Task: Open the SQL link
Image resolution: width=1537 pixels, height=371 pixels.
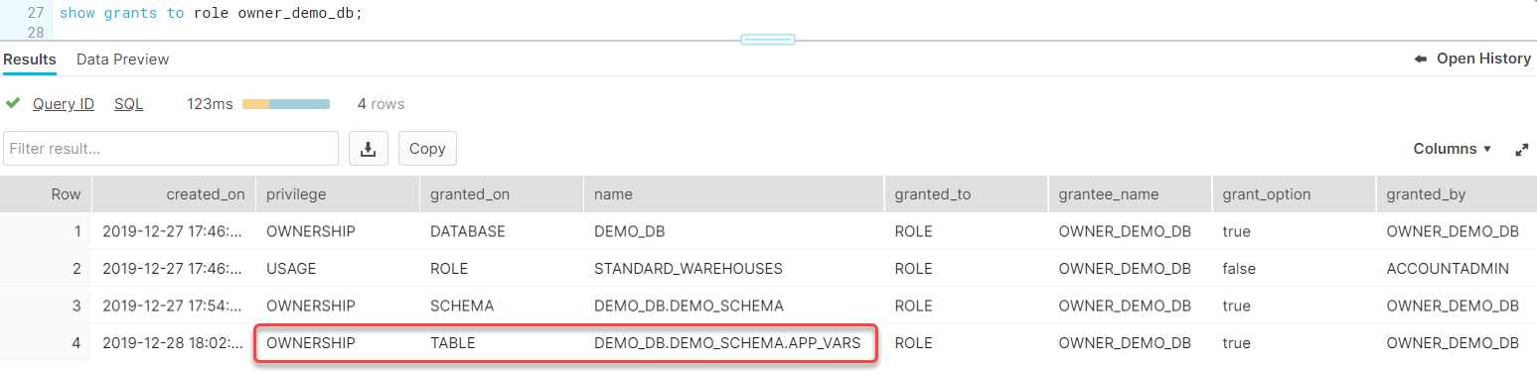Action: pyautogui.click(x=129, y=104)
